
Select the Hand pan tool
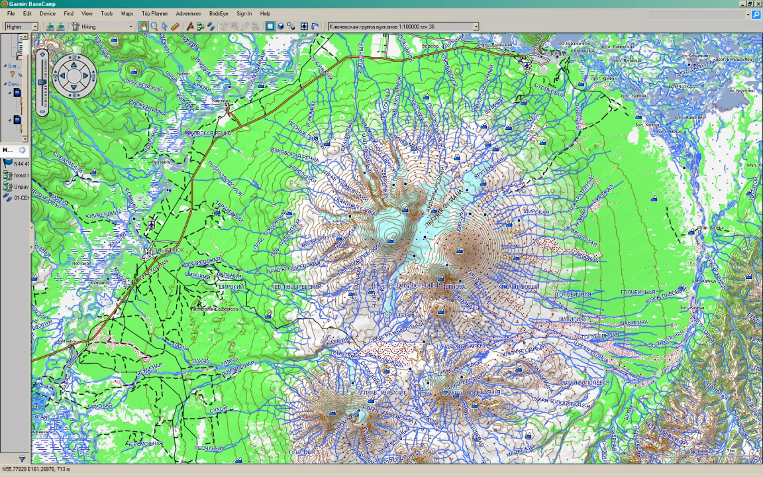143,26
